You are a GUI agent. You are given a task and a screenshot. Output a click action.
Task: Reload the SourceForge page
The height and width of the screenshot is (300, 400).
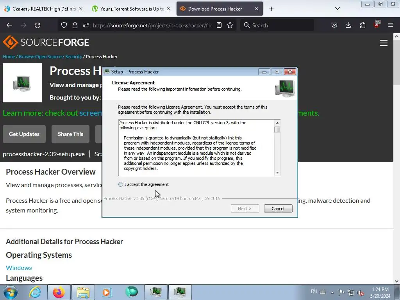click(x=37, y=25)
